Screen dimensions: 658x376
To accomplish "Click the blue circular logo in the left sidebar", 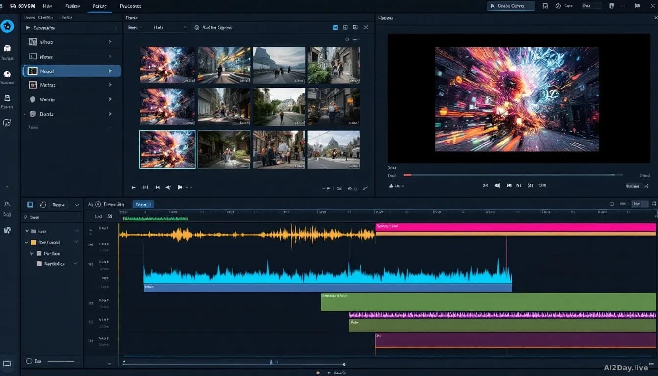I will [x=7, y=26].
